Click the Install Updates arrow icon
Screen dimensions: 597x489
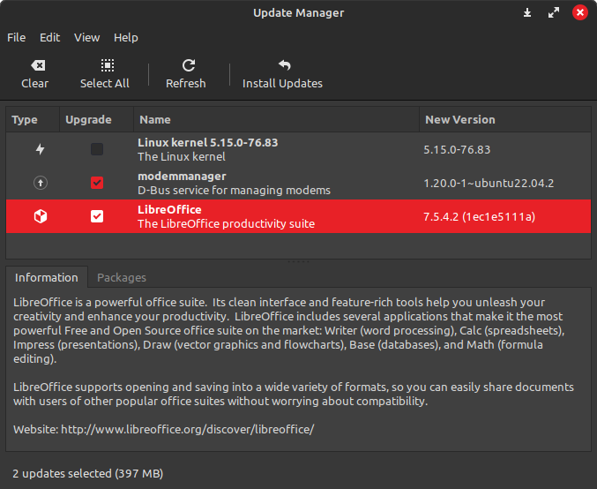coord(285,65)
